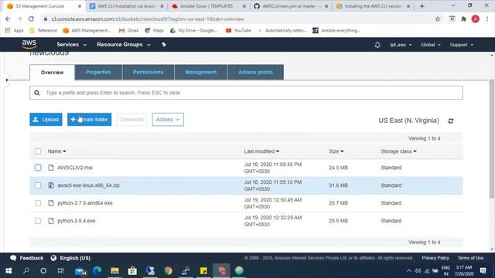Open the Chrome profile avatar
This screenshot has width=495, height=278.
pyautogui.click(x=476, y=19)
